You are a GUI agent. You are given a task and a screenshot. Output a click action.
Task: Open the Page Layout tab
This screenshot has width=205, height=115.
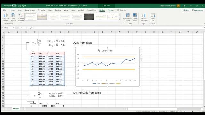click(30, 10)
